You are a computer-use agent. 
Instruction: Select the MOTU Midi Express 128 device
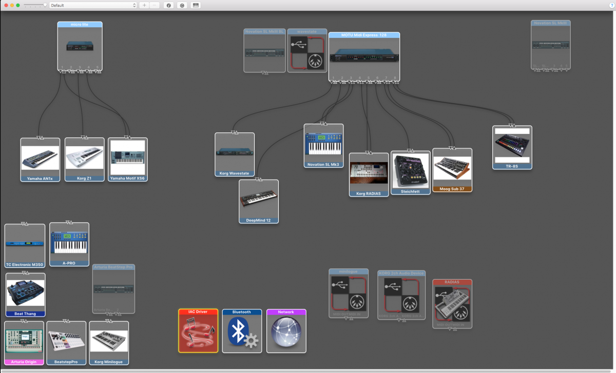364,56
